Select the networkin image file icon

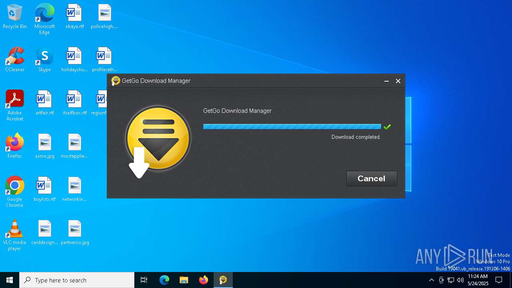tap(75, 190)
